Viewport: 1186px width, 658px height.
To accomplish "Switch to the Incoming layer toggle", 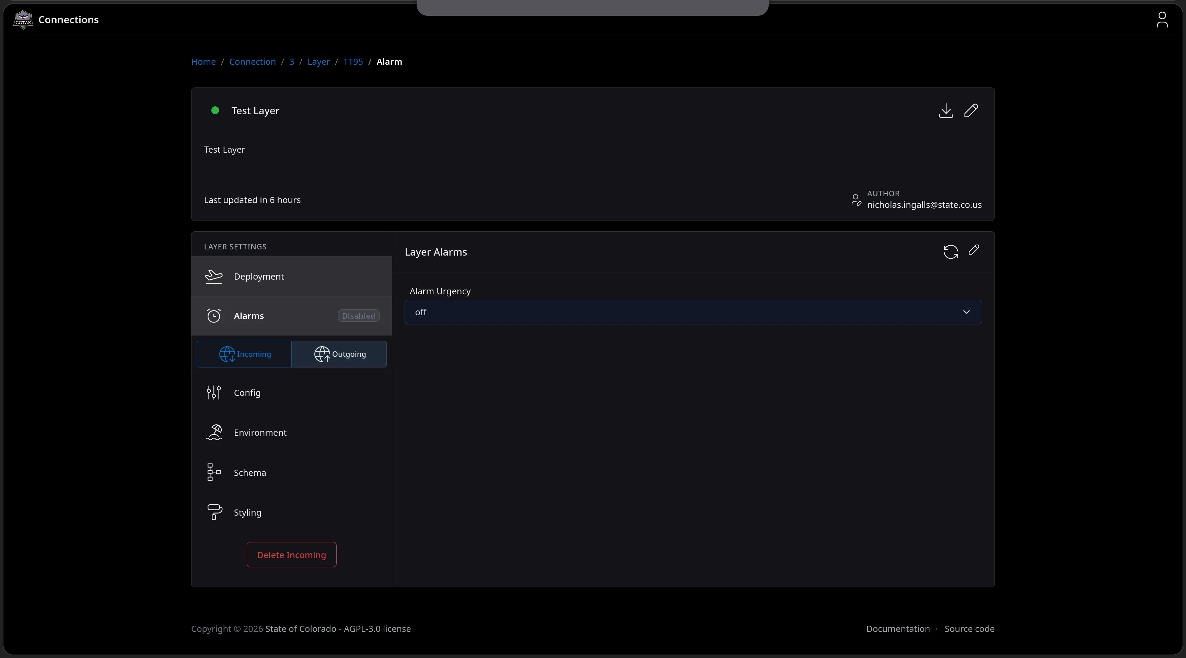I will [244, 354].
